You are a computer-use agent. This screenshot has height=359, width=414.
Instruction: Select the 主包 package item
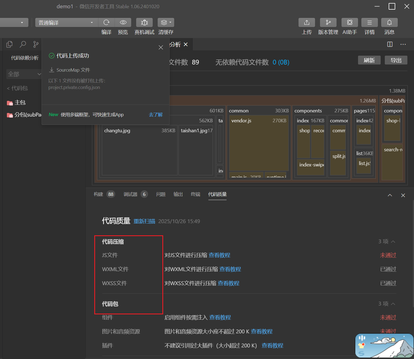(x=16, y=102)
